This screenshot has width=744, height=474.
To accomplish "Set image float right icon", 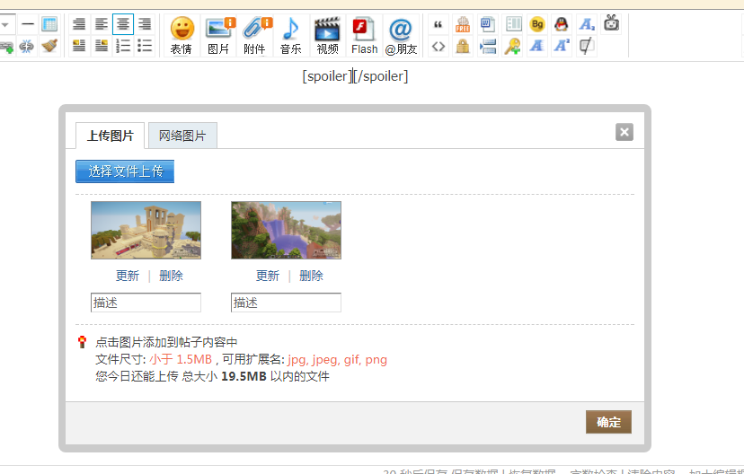I will pyautogui.click(x=101, y=46).
